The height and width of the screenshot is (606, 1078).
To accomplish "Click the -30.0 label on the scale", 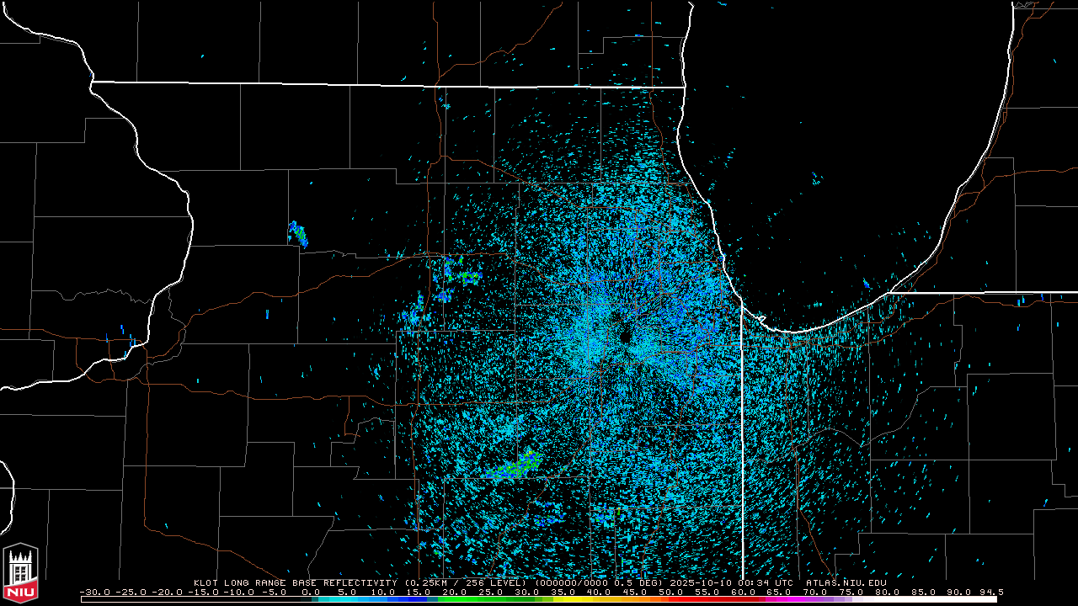I will (x=95, y=592).
